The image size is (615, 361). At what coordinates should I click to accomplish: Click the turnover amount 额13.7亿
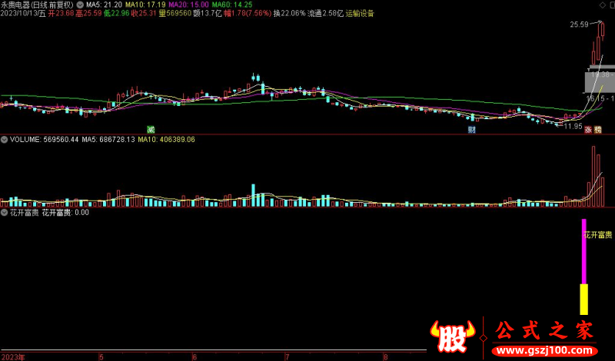pos(208,13)
